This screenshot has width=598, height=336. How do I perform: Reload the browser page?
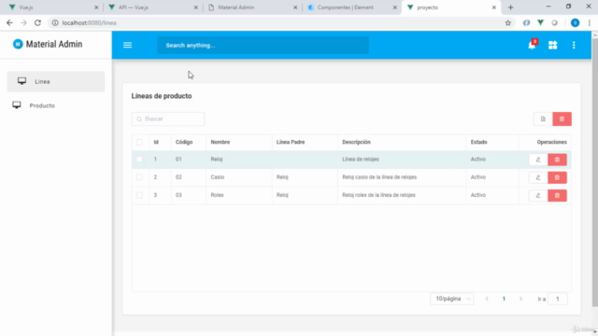(37, 22)
